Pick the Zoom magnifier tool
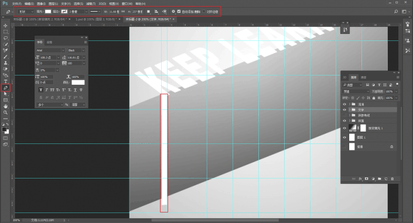Image resolution: width=413 pixels, height=223 pixels. tap(5, 112)
